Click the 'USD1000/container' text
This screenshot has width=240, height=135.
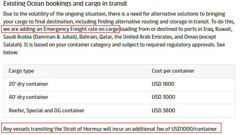click(194, 129)
